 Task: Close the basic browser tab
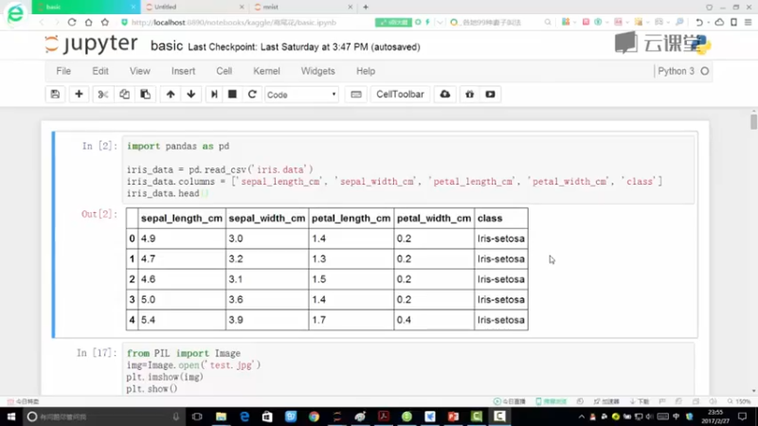click(x=134, y=7)
